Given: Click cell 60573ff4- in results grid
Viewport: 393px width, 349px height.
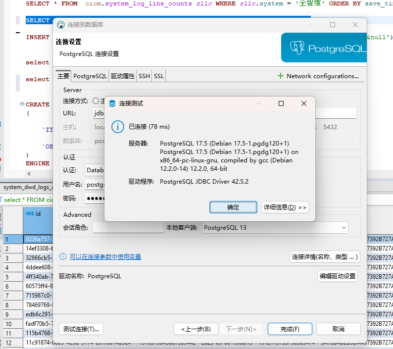Looking at the screenshot, I should point(38,286).
